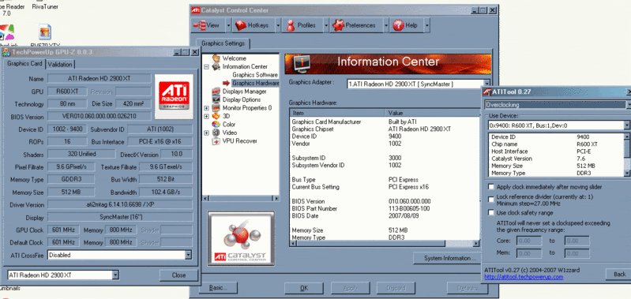The height and width of the screenshot is (299, 631).
Task: Select the 3D tree item
Action: 226,116
